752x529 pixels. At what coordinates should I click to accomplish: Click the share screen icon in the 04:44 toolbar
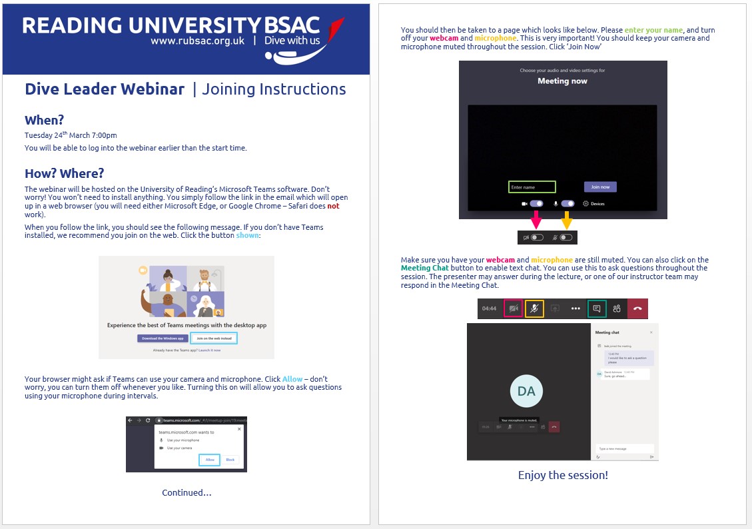tap(555, 309)
